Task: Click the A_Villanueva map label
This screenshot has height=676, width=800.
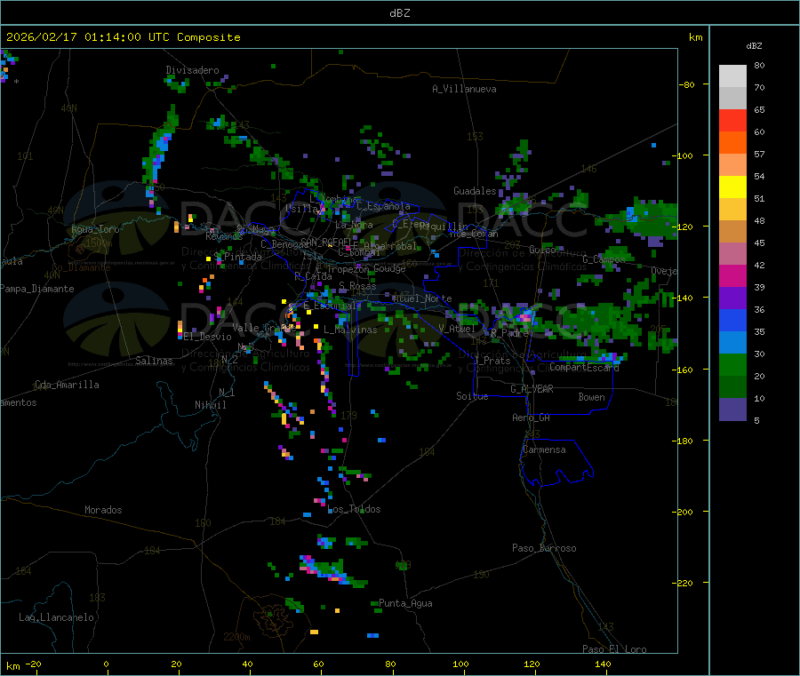Action: [x=464, y=89]
